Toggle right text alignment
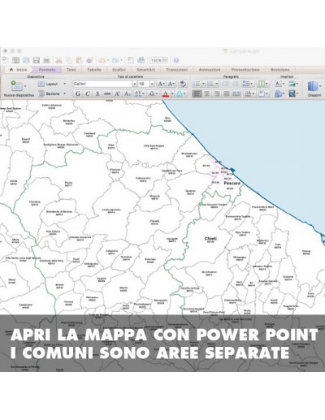This screenshot has width=325, height=420. (217, 93)
